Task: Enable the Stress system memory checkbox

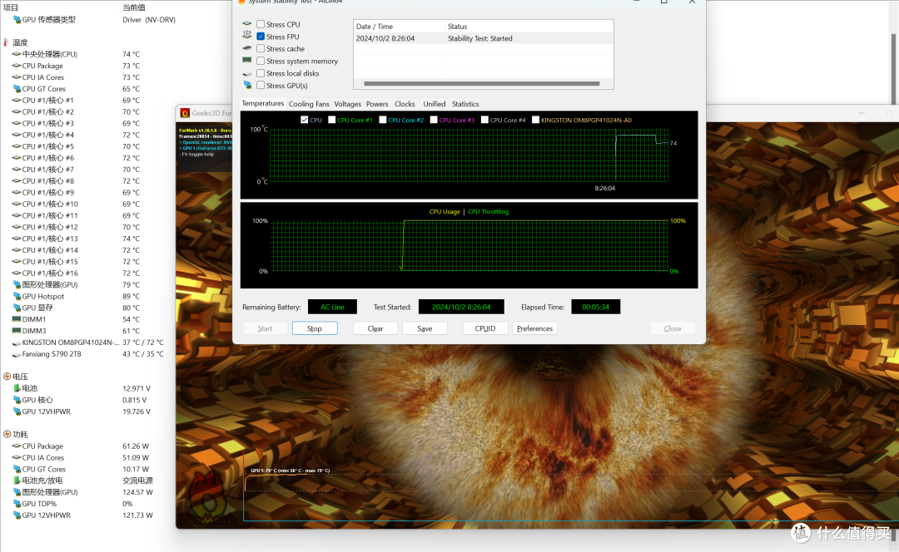Action: coord(261,61)
